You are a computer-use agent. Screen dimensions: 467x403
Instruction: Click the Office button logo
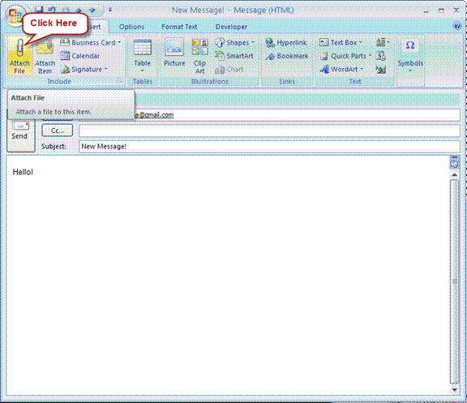pos(15,15)
